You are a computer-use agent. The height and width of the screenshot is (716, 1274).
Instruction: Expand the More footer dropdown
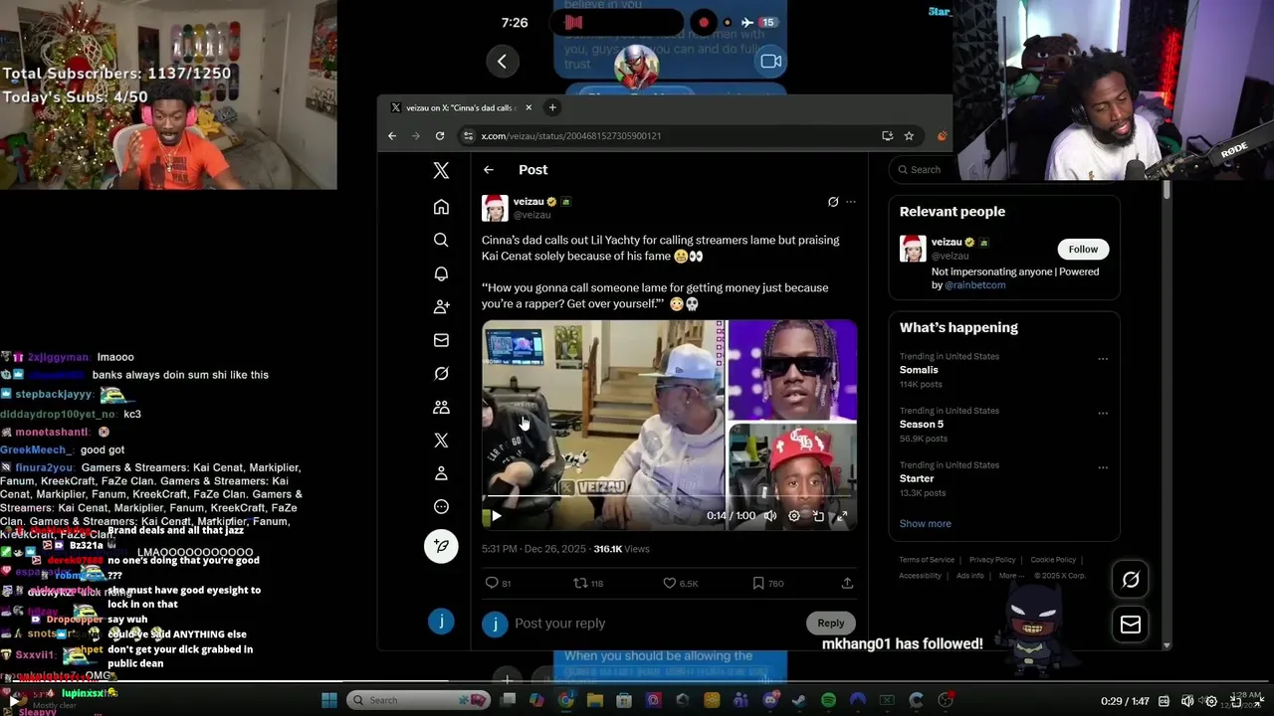(x=1011, y=576)
